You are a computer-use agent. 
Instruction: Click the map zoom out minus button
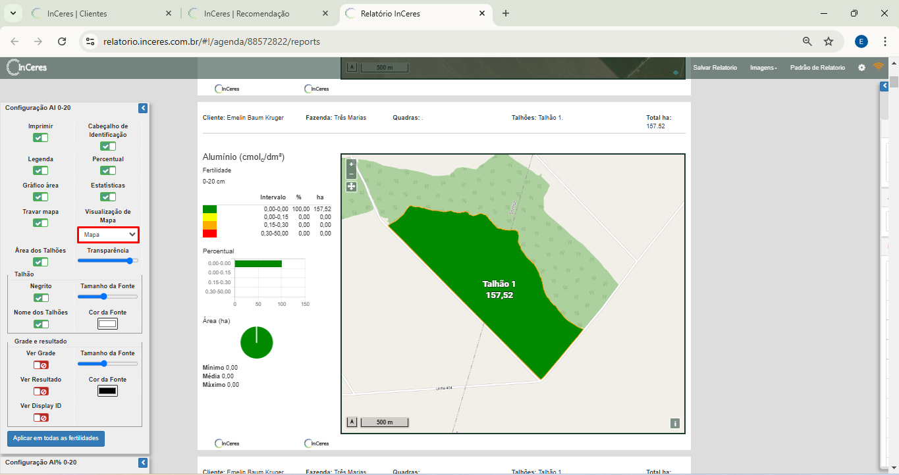coord(351,174)
